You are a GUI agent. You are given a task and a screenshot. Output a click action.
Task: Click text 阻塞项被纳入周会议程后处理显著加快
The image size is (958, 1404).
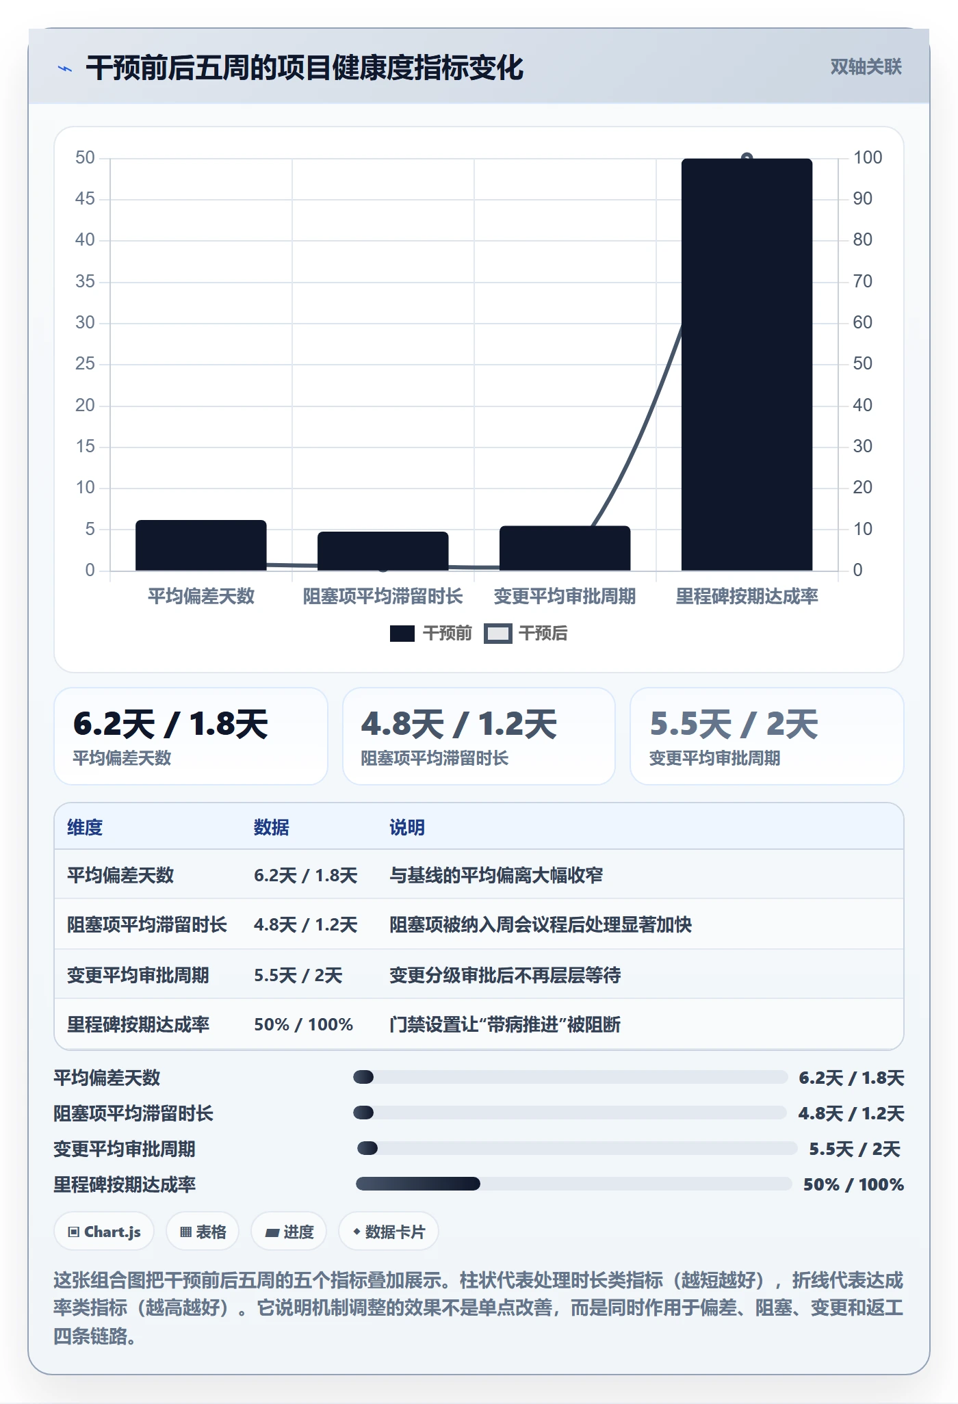click(x=541, y=924)
